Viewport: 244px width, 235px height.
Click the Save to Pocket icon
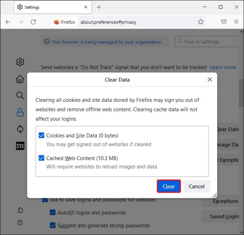point(224,22)
